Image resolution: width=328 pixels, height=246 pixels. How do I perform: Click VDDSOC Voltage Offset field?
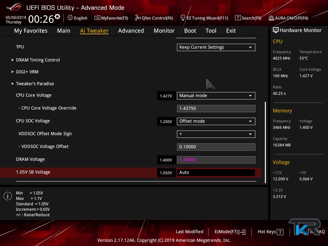coord(216,147)
